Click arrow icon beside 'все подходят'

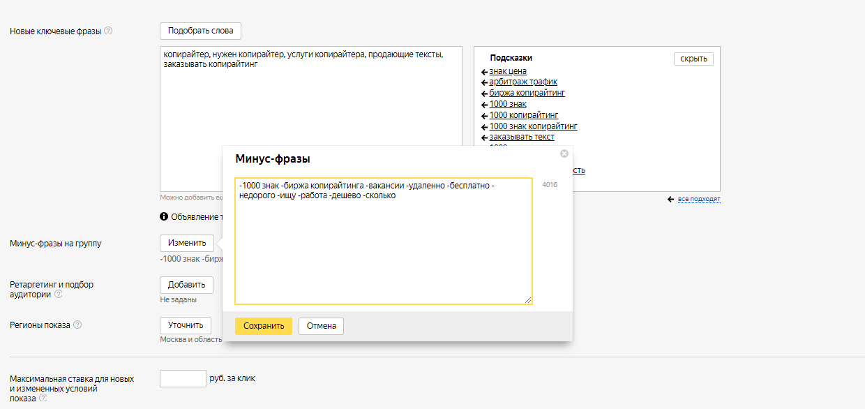670,200
